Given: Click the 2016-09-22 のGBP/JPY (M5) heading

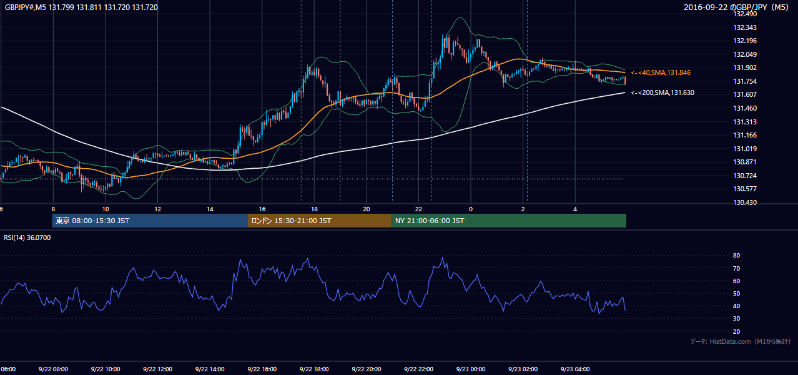Looking at the screenshot, I should pos(737,7).
